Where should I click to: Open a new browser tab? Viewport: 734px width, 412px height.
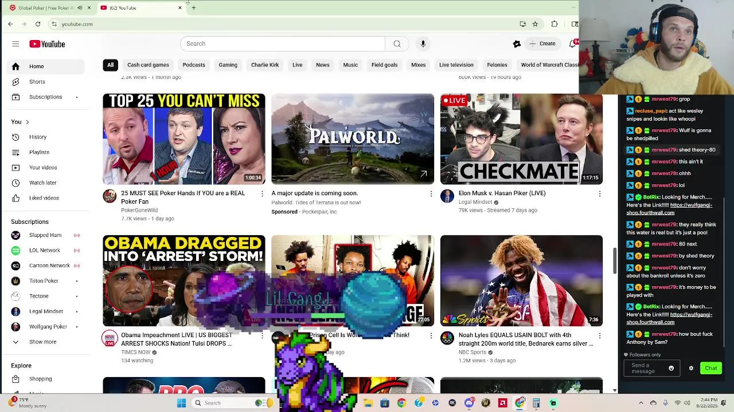tap(194, 8)
